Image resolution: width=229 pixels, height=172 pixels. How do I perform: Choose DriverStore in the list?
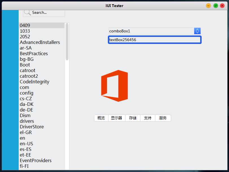42,127
